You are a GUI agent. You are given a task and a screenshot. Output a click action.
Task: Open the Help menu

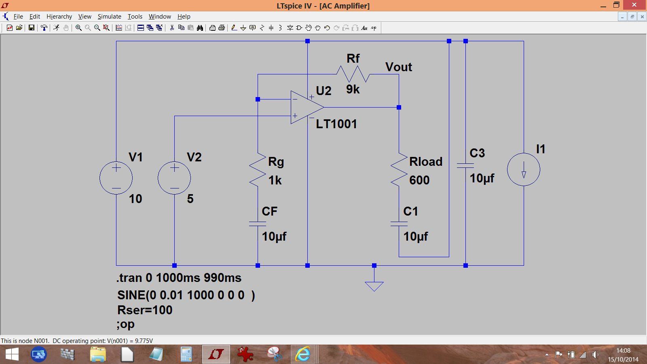point(184,17)
